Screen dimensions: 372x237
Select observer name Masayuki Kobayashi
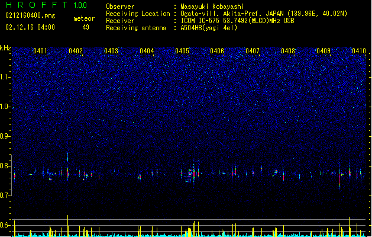[x=212, y=7]
